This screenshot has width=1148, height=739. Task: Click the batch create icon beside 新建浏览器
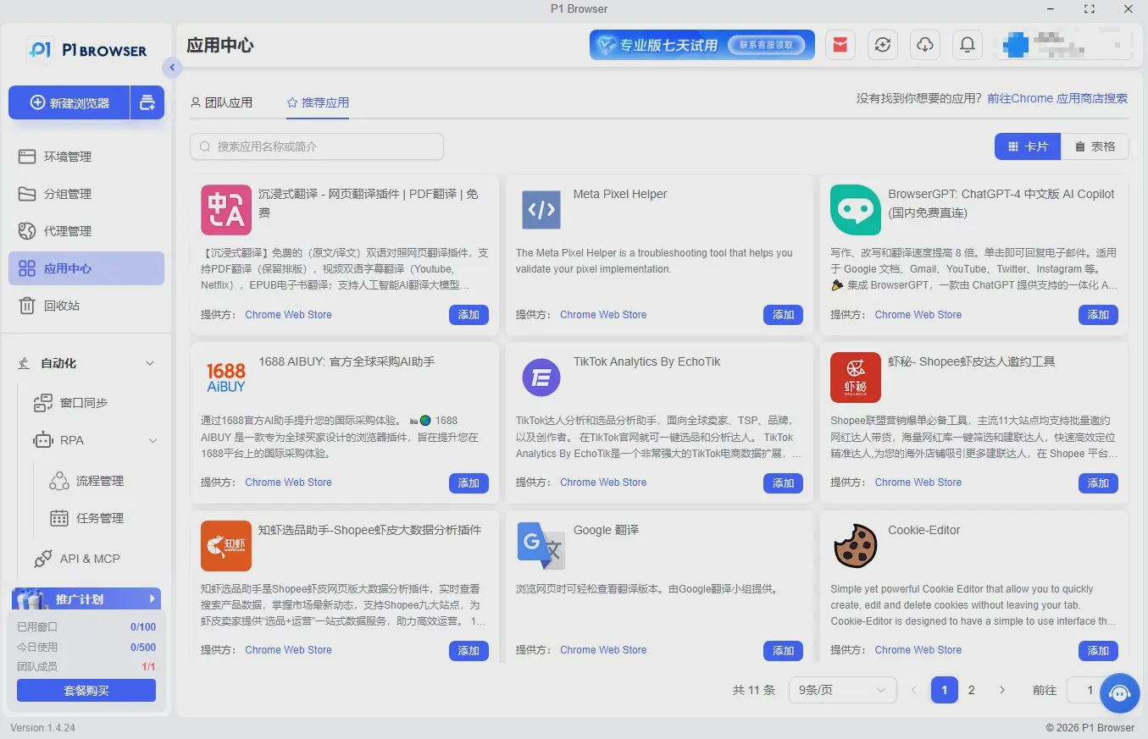click(x=147, y=102)
